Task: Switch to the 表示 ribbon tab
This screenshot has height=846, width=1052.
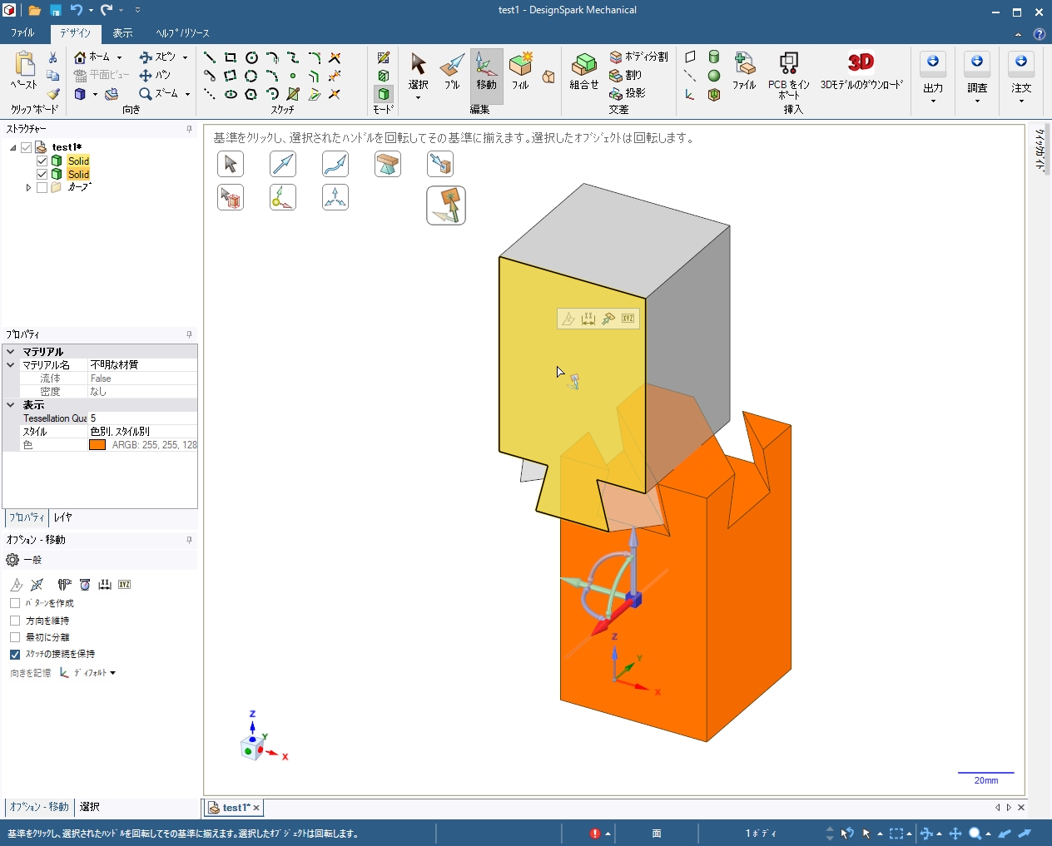Action: point(122,33)
